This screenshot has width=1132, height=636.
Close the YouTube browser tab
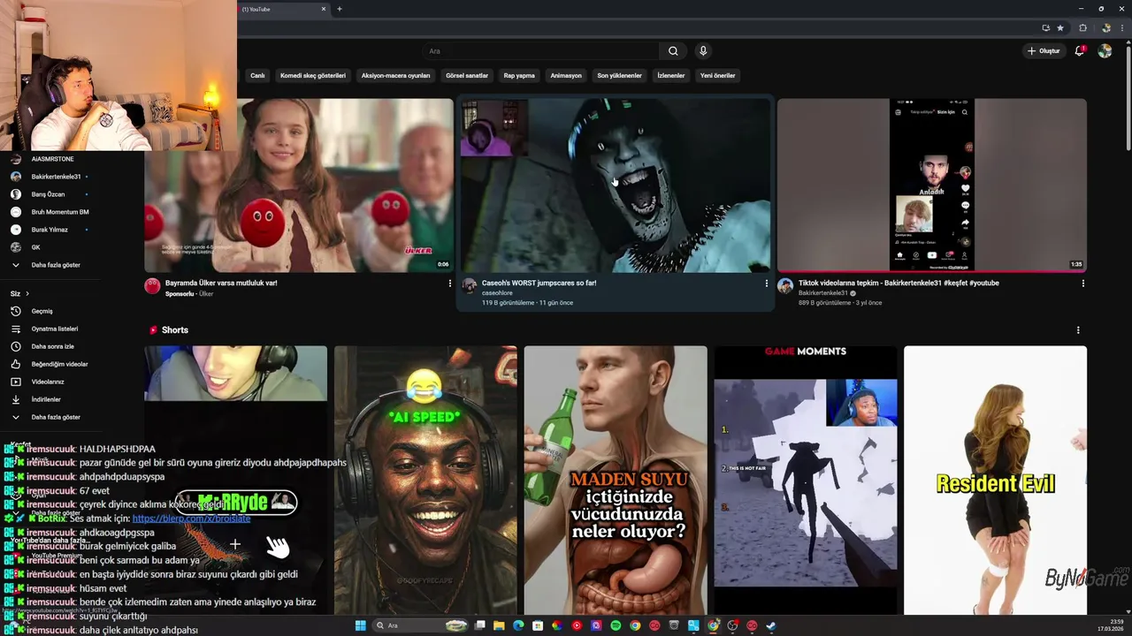(324, 9)
